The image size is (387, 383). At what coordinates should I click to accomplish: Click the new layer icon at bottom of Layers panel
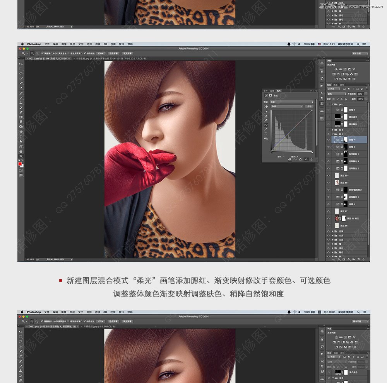pos(358,259)
